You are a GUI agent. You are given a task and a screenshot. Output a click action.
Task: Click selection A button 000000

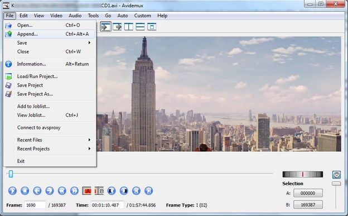coord(308,193)
